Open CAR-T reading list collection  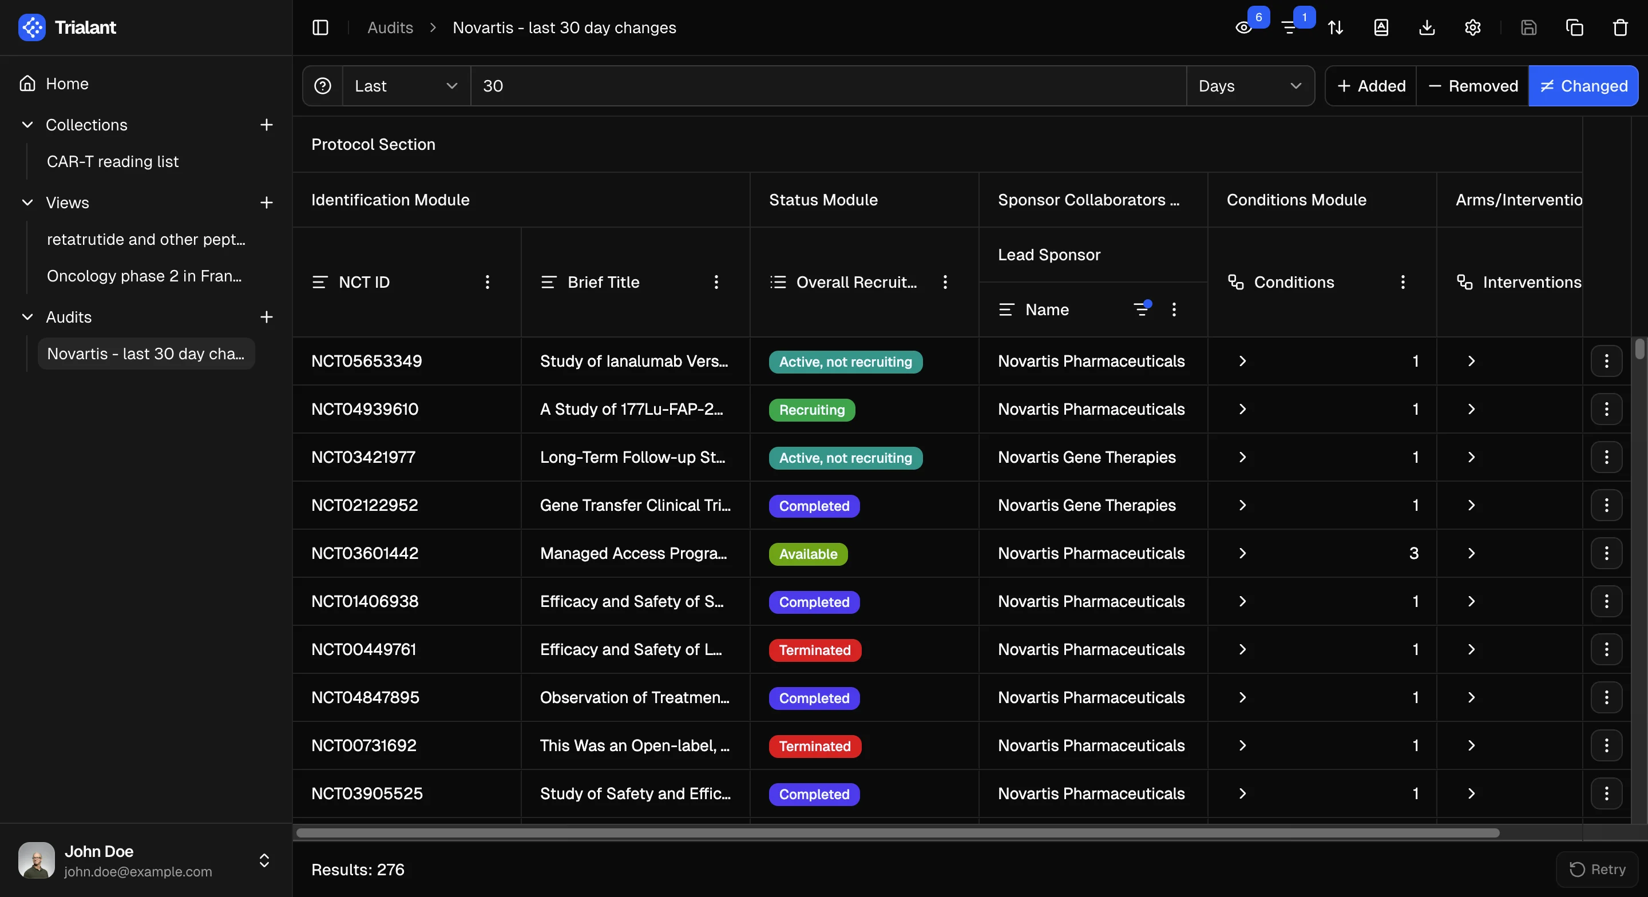click(146, 162)
